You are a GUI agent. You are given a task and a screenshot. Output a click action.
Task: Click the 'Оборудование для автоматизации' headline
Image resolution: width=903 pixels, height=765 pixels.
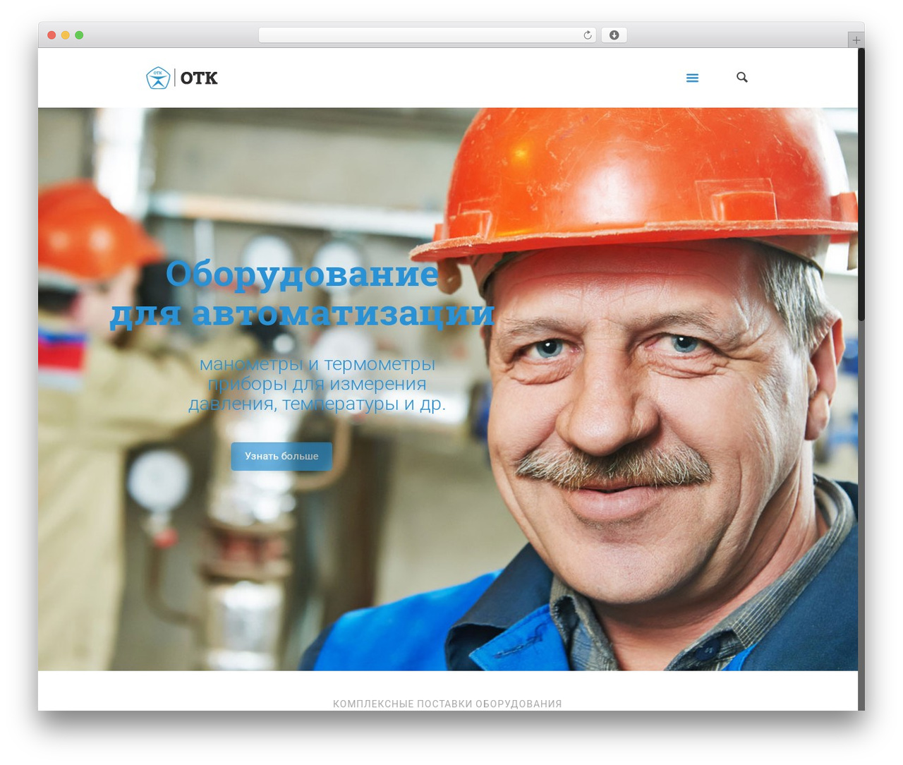click(x=302, y=294)
